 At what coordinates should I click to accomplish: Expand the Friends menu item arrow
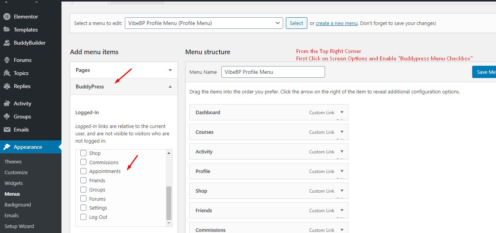coord(342,211)
